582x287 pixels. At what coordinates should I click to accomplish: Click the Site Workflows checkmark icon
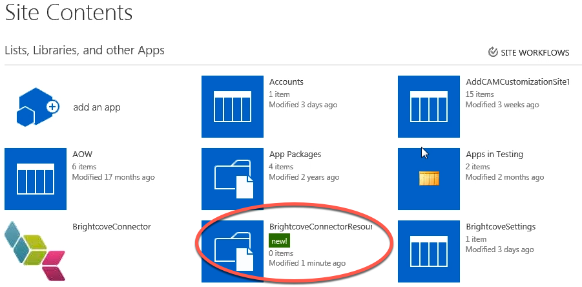493,52
